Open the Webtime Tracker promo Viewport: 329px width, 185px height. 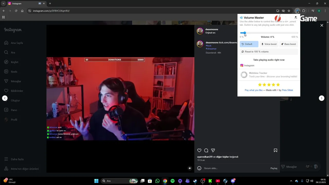(x=269, y=75)
